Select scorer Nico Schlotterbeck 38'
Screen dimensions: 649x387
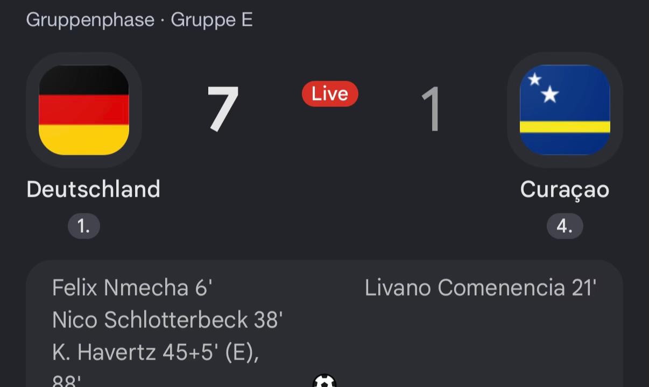coord(167,320)
